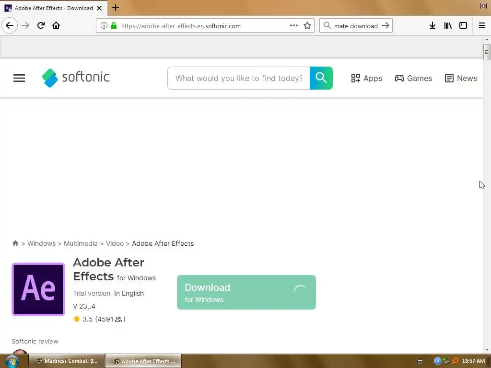Screen dimensions: 491x368
Task: Click the blue round tray icon
Action: [437, 361]
